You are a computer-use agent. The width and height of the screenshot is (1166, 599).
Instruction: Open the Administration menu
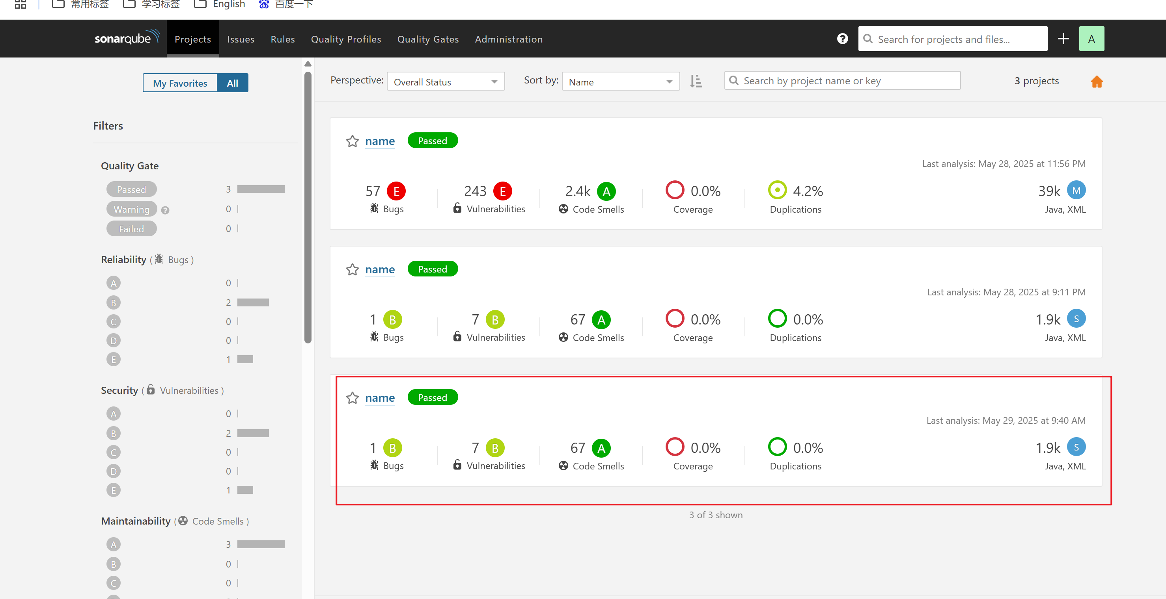click(508, 39)
